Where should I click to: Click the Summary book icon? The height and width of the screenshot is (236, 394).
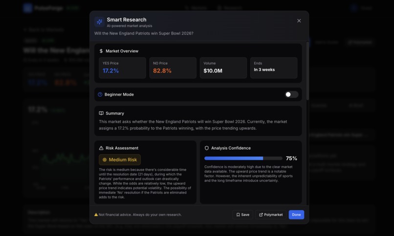click(101, 113)
